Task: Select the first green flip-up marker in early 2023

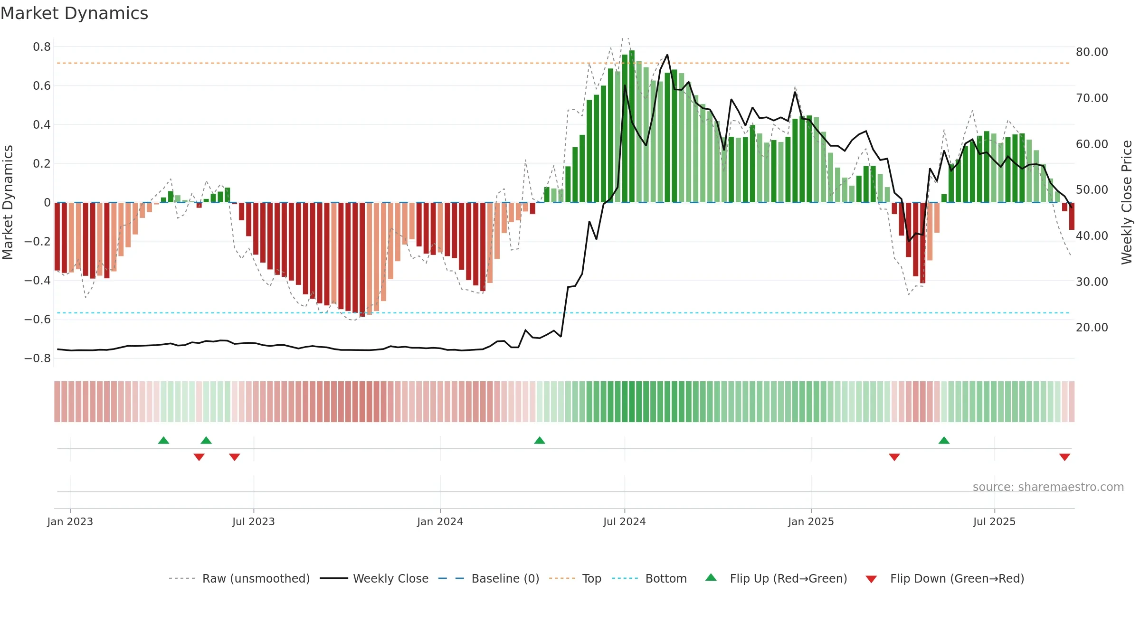Action: click(x=163, y=440)
